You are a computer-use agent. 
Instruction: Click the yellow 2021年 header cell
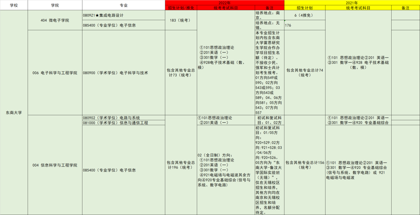click(352, 3)
